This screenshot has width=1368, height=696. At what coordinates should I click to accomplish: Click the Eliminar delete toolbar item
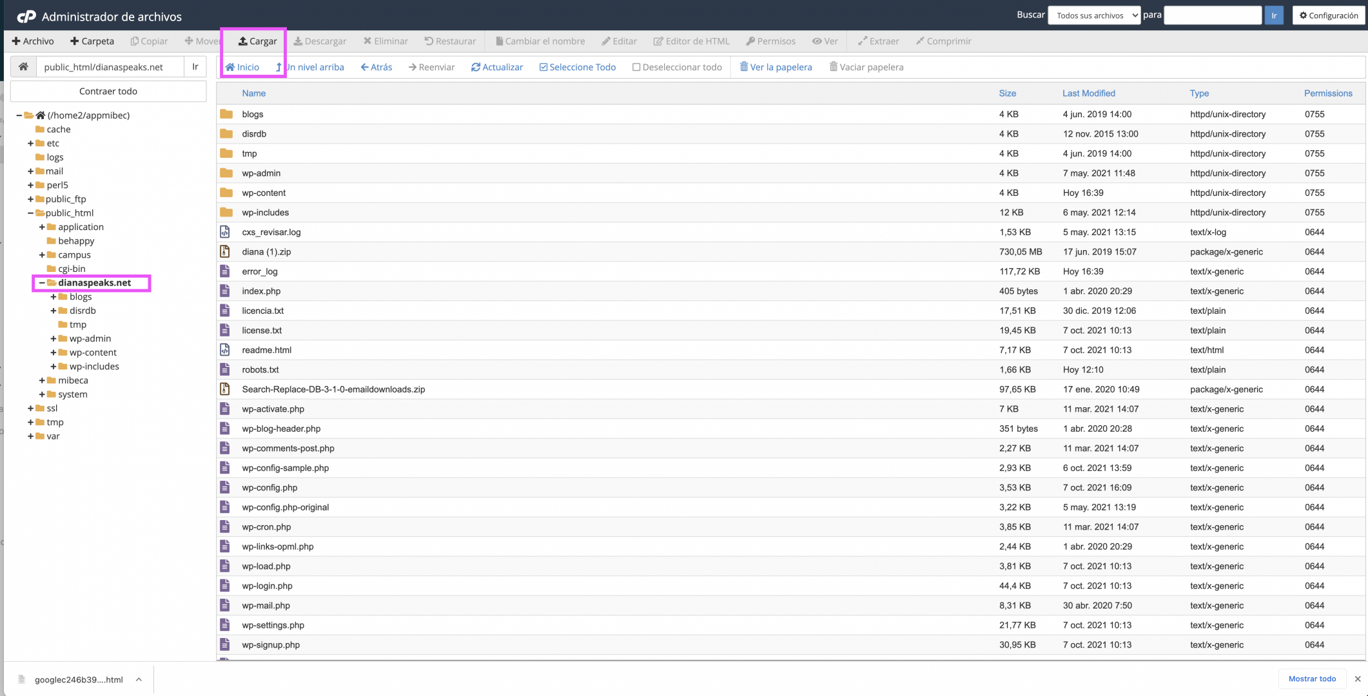point(386,41)
